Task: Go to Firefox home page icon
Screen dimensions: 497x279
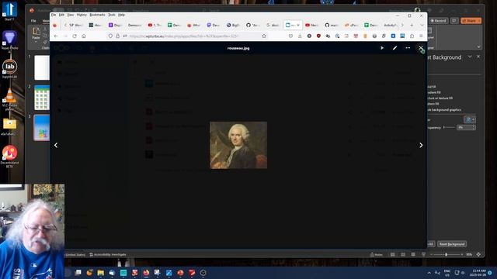Action: point(84,36)
